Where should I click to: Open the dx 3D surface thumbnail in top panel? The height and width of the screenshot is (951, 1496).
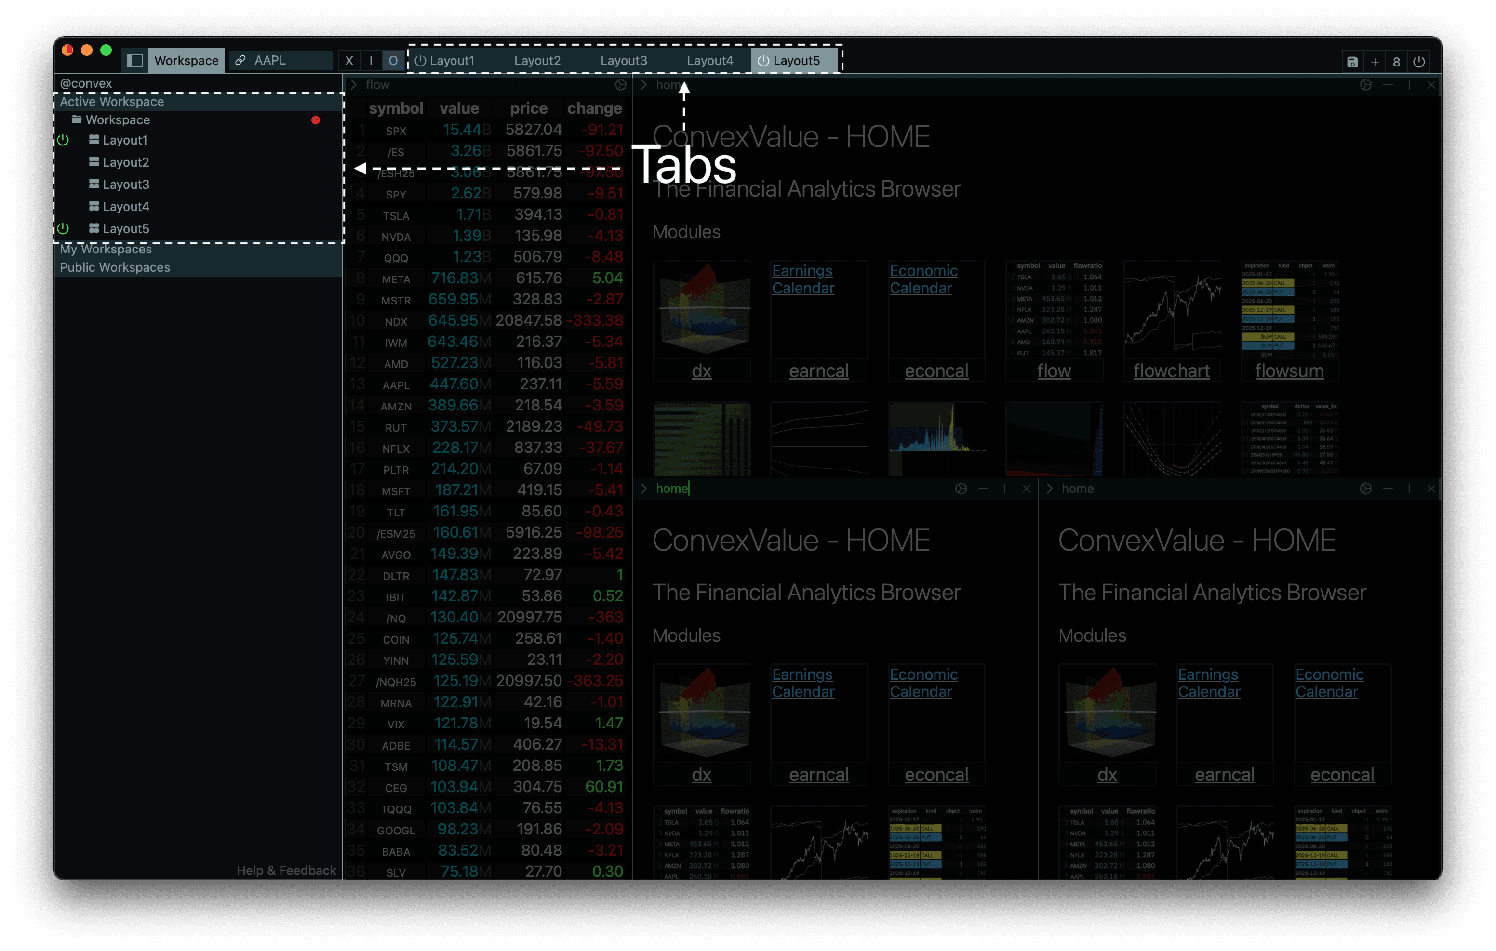click(x=701, y=309)
